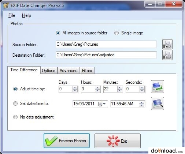Click the Process Photos button
185x154 pixels.
[67, 141]
